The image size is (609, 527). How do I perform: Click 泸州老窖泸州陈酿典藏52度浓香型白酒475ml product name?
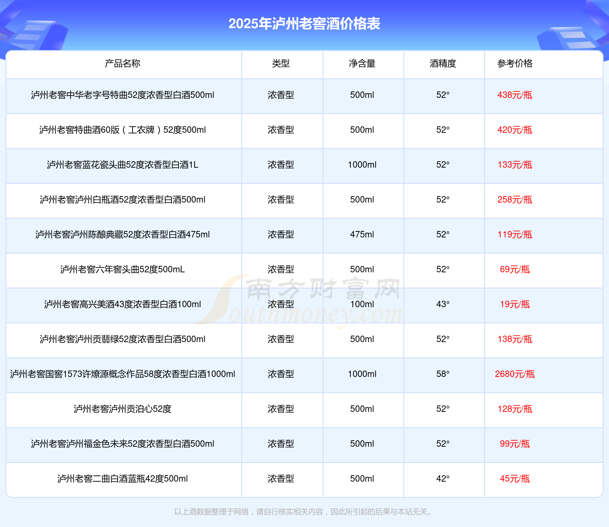click(x=122, y=234)
